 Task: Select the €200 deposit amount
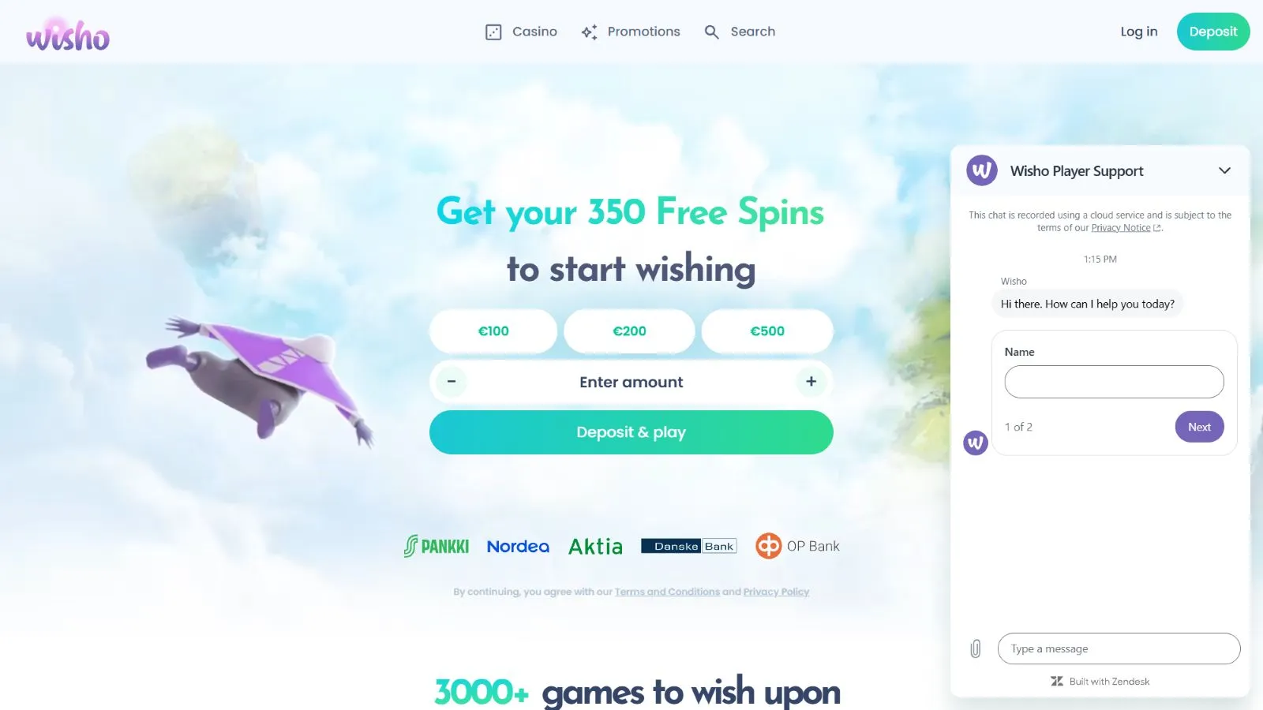click(629, 331)
